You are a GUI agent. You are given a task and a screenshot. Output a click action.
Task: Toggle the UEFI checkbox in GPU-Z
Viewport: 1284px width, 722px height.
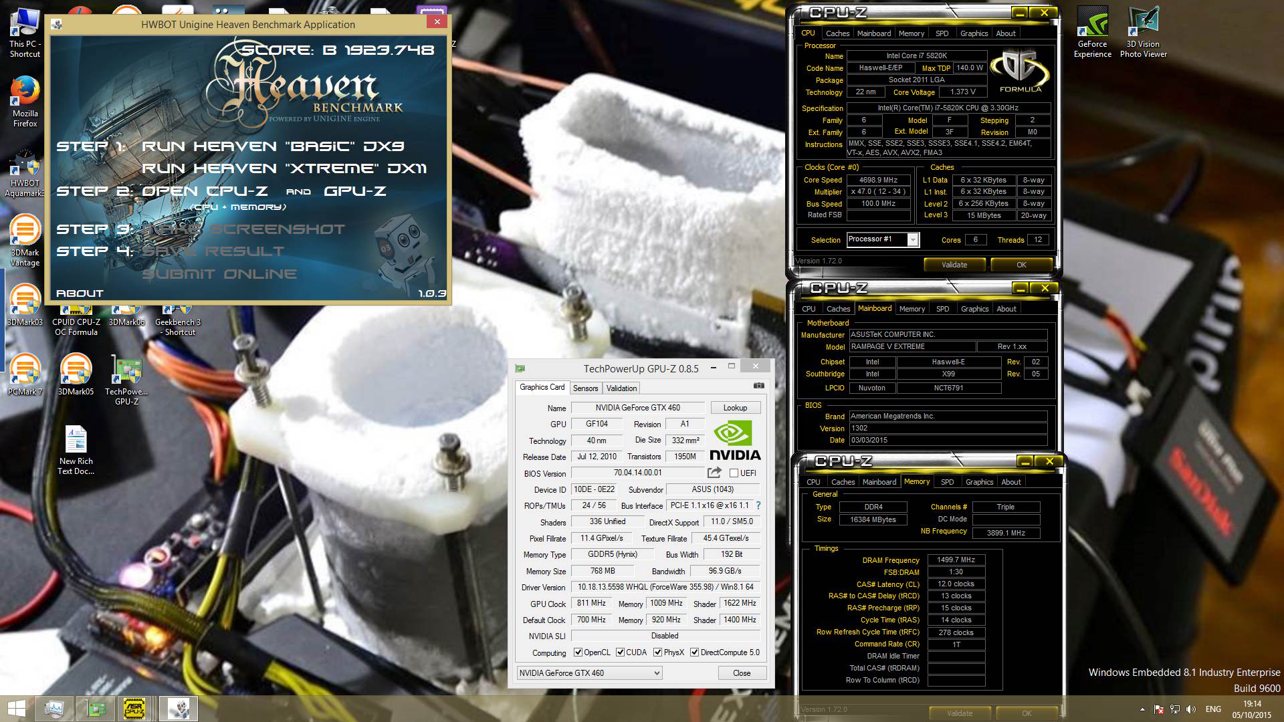point(734,473)
